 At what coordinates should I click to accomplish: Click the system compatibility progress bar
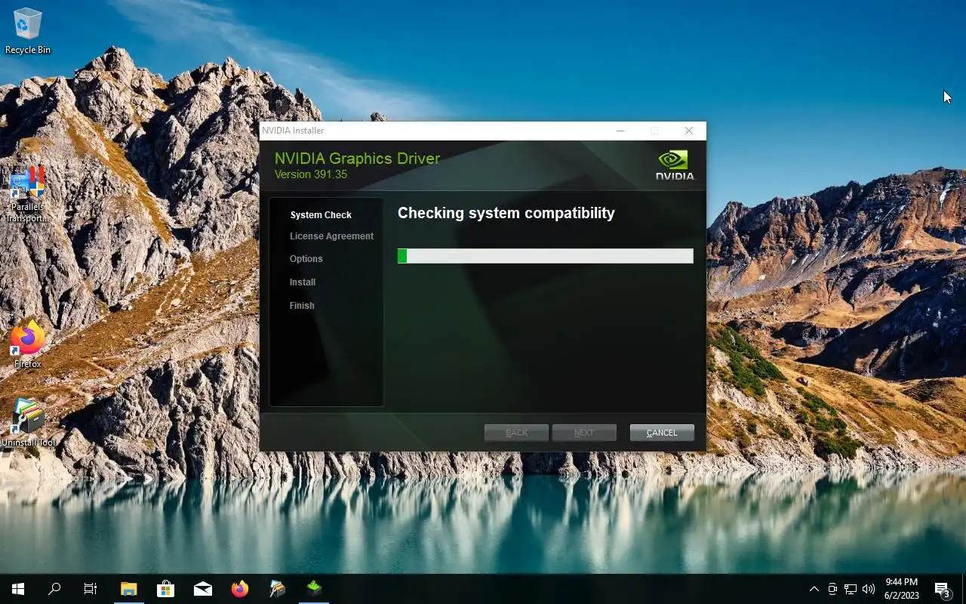tap(545, 256)
